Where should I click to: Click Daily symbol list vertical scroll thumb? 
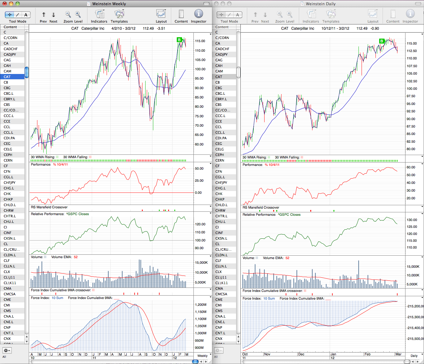pos(238,72)
